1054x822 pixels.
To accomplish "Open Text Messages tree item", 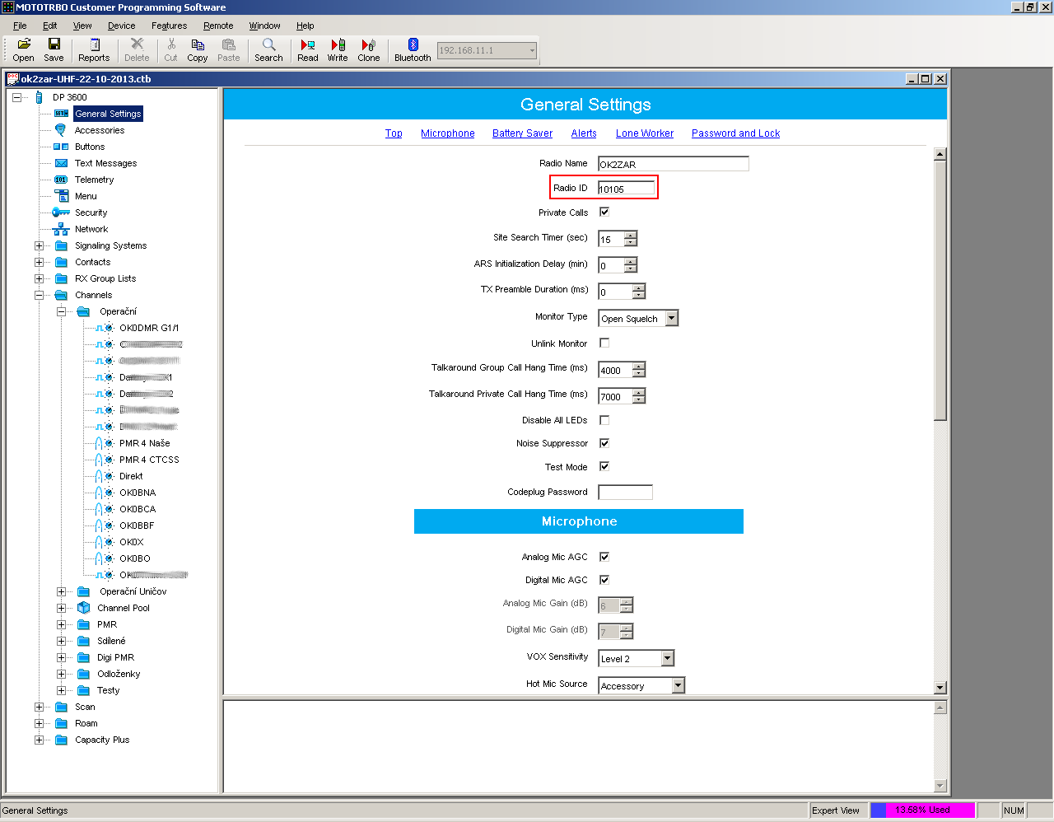I will [x=105, y=163].
